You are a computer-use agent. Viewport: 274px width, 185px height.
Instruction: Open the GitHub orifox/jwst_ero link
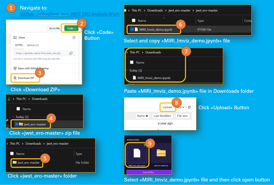pos(70,14)
